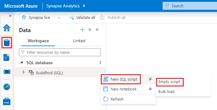The width and height of the screenshot is (217, 110).
Task: Switch to the Workspace tab
Action: point(38,41)
